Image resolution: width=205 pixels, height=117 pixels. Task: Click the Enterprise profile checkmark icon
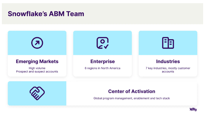pos(102,43)
